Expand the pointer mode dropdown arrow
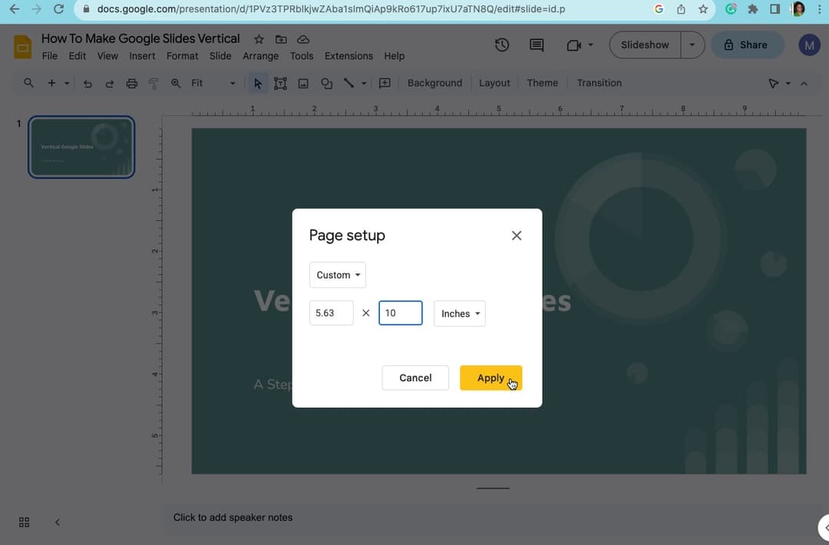Viewport: 829px width, 545px height. (788, 84)
